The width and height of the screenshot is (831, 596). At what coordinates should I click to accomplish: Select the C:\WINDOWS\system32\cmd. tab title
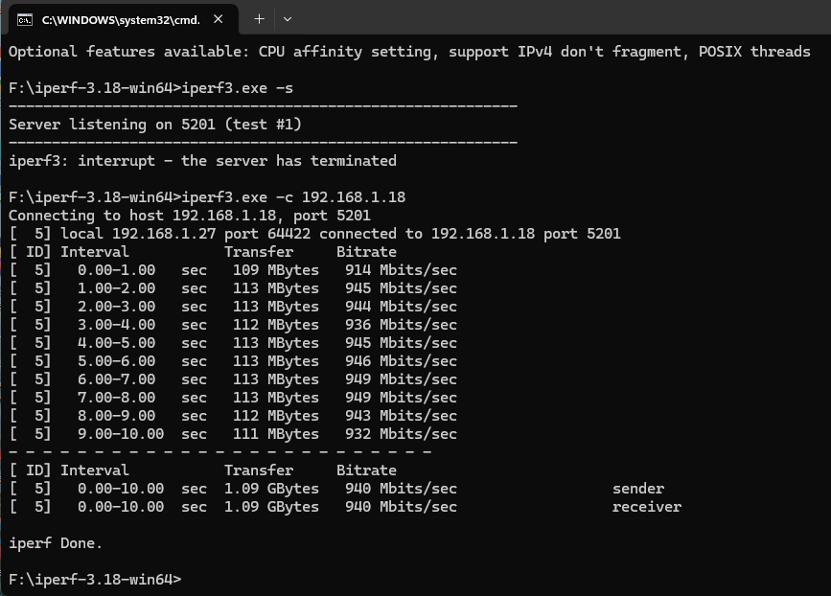pyautogui.click(x=121, y=20)
